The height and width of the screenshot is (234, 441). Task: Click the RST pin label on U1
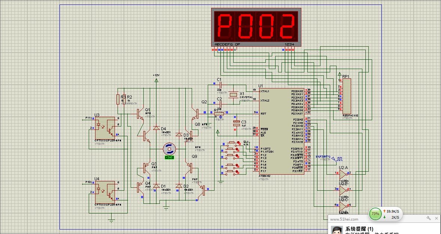[263, 114]
